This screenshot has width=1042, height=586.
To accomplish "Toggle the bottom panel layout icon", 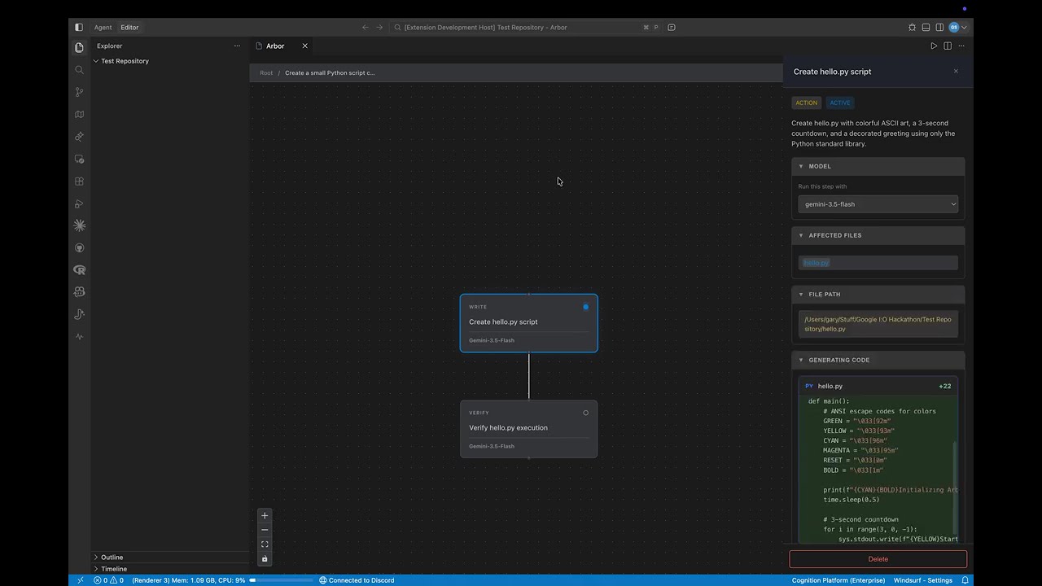I will point(926,27).
